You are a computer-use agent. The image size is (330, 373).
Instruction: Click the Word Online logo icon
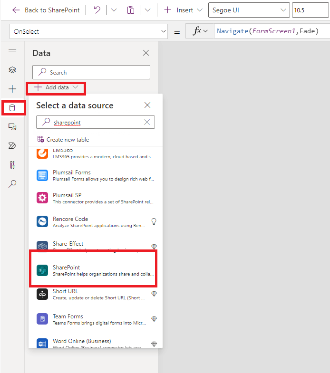42,343
